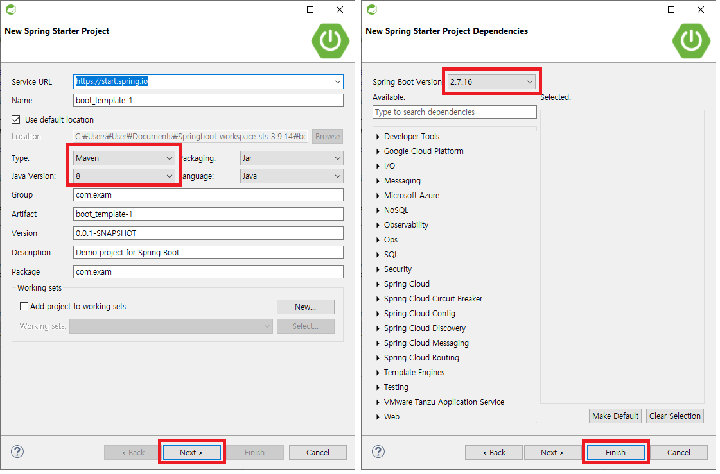The height and width of the screenshot is (474, 720).
Task: Focus the Version field 0.0.1-SNAPSHOT
Action: [209, 234]
